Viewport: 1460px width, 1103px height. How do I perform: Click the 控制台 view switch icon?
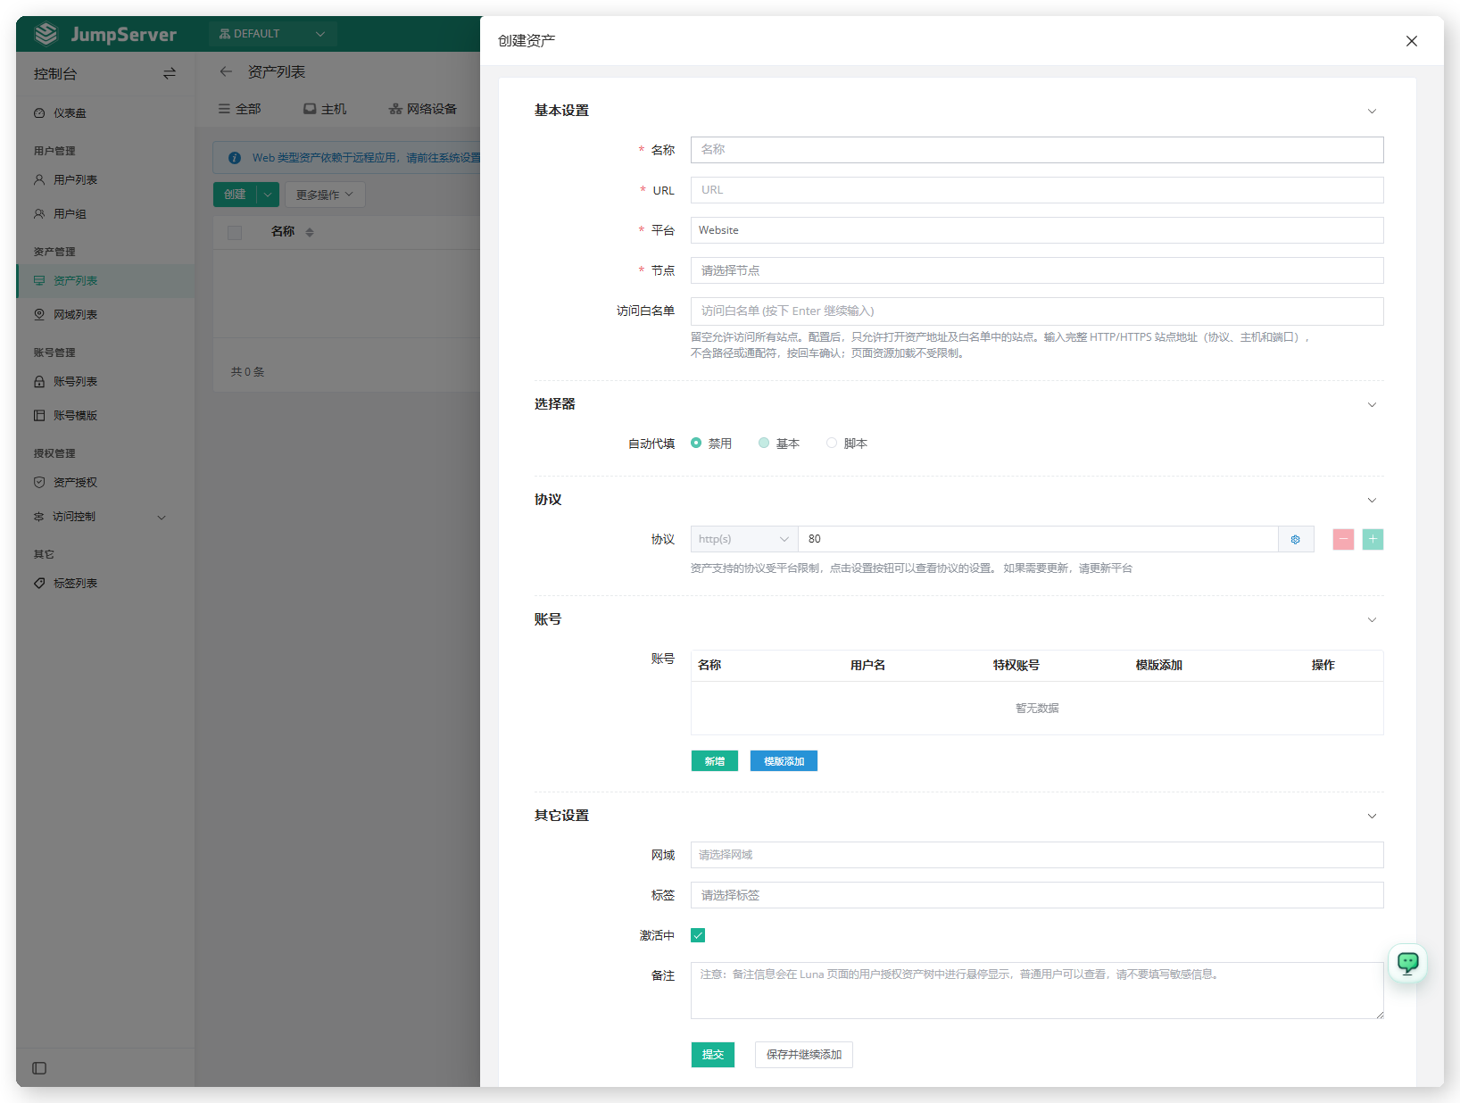[170, 73]
